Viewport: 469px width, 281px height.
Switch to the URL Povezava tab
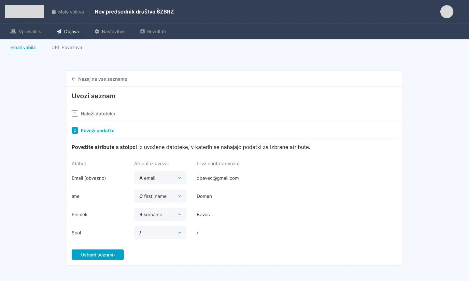pyautogui.click(x=67, y=47)
